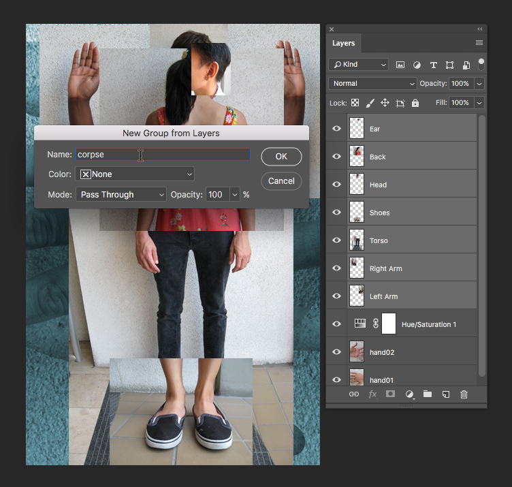
Task: Hide the Ear layer visibility eye
Action: click(336, 129)
